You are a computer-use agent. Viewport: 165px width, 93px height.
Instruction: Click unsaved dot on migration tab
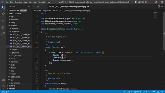tap(88, 6)
